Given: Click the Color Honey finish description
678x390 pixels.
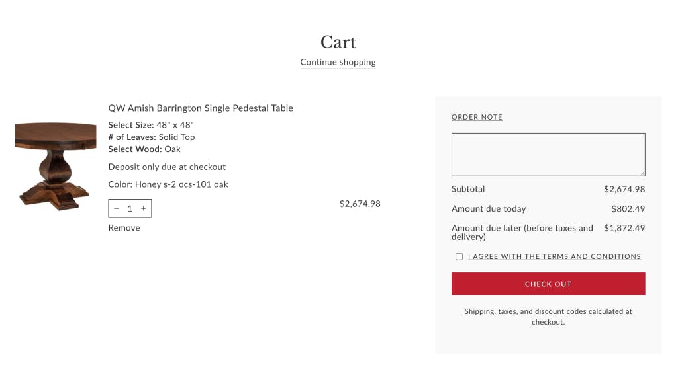Looking at the screenshot, I should click(168, 184).
